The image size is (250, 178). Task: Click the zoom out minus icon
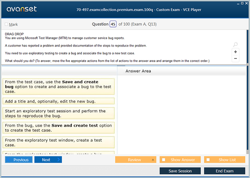235,58
